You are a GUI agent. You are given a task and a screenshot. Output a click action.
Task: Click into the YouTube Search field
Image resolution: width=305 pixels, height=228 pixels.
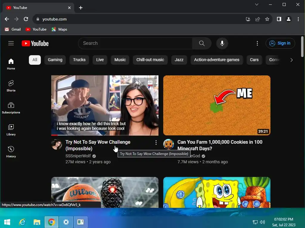(136, 43)
